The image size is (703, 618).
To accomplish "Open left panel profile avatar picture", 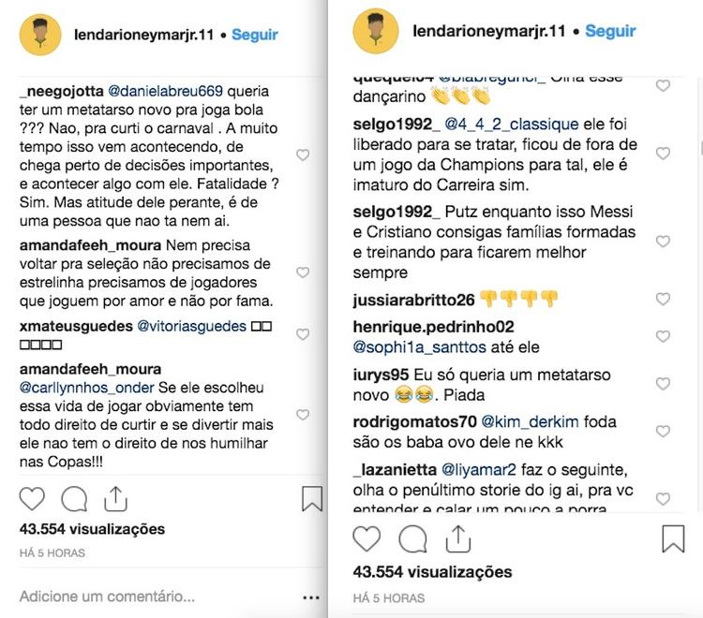I will (x=39, y=36).
